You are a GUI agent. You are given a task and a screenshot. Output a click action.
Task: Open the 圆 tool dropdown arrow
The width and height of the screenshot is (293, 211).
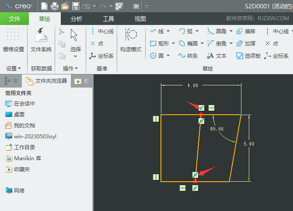pos(168,56)
